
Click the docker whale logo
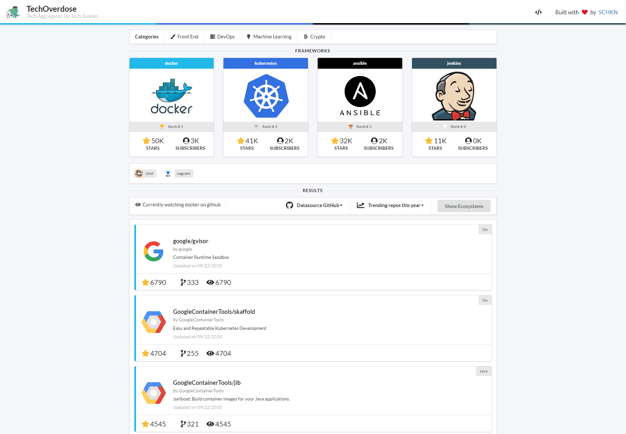[x=172, y=96]
